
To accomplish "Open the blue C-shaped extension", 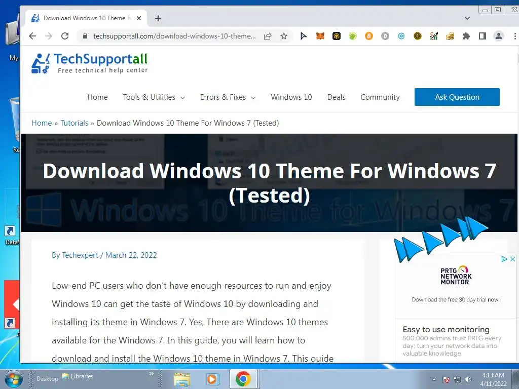I will coord(401,36).
